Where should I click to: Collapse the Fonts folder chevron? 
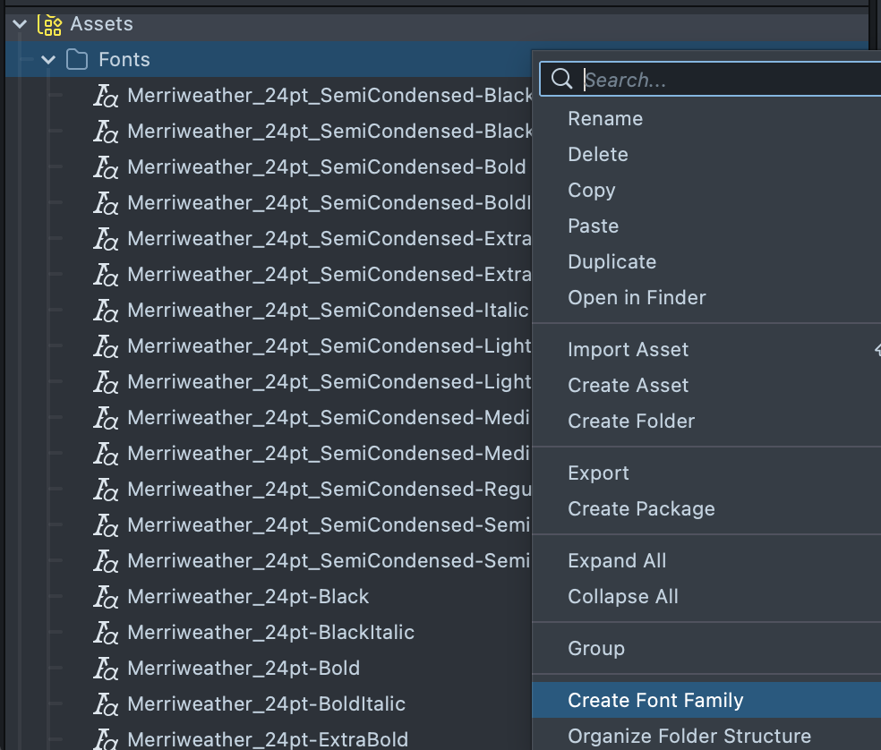(x=48, y=60)
